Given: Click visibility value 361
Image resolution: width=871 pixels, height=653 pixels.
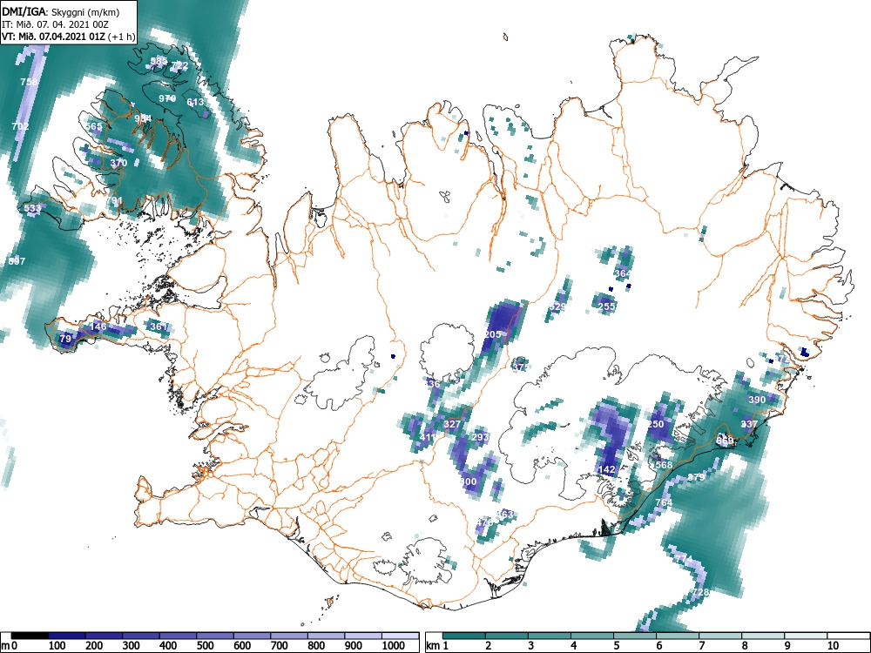Looking at the screenshot, I should click(x=159, y=326).
